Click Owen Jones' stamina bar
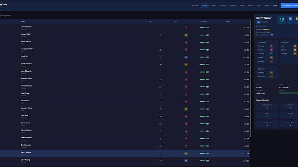The height and width of the screenshot is (167, 298). click(x=202, y=124)
